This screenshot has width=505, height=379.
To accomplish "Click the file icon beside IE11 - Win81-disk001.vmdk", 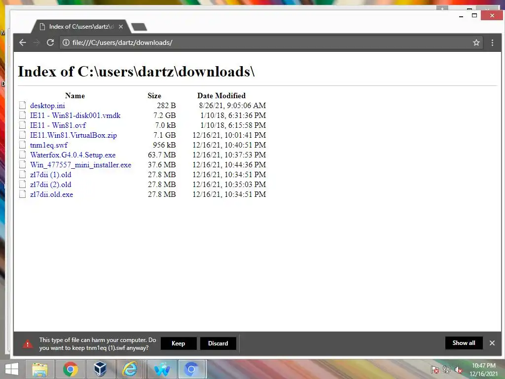I will click(x=22, y=115).
